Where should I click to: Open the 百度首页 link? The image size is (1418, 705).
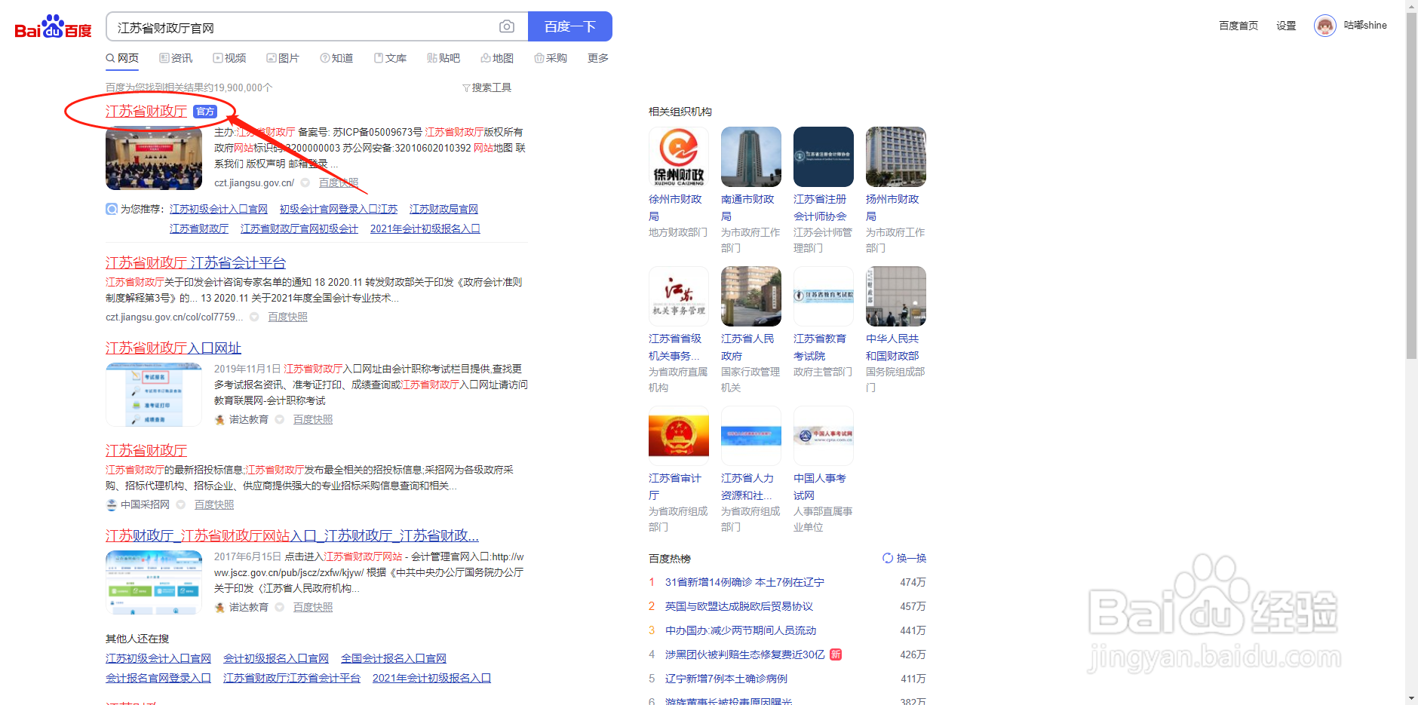[x=1238, y=26]
